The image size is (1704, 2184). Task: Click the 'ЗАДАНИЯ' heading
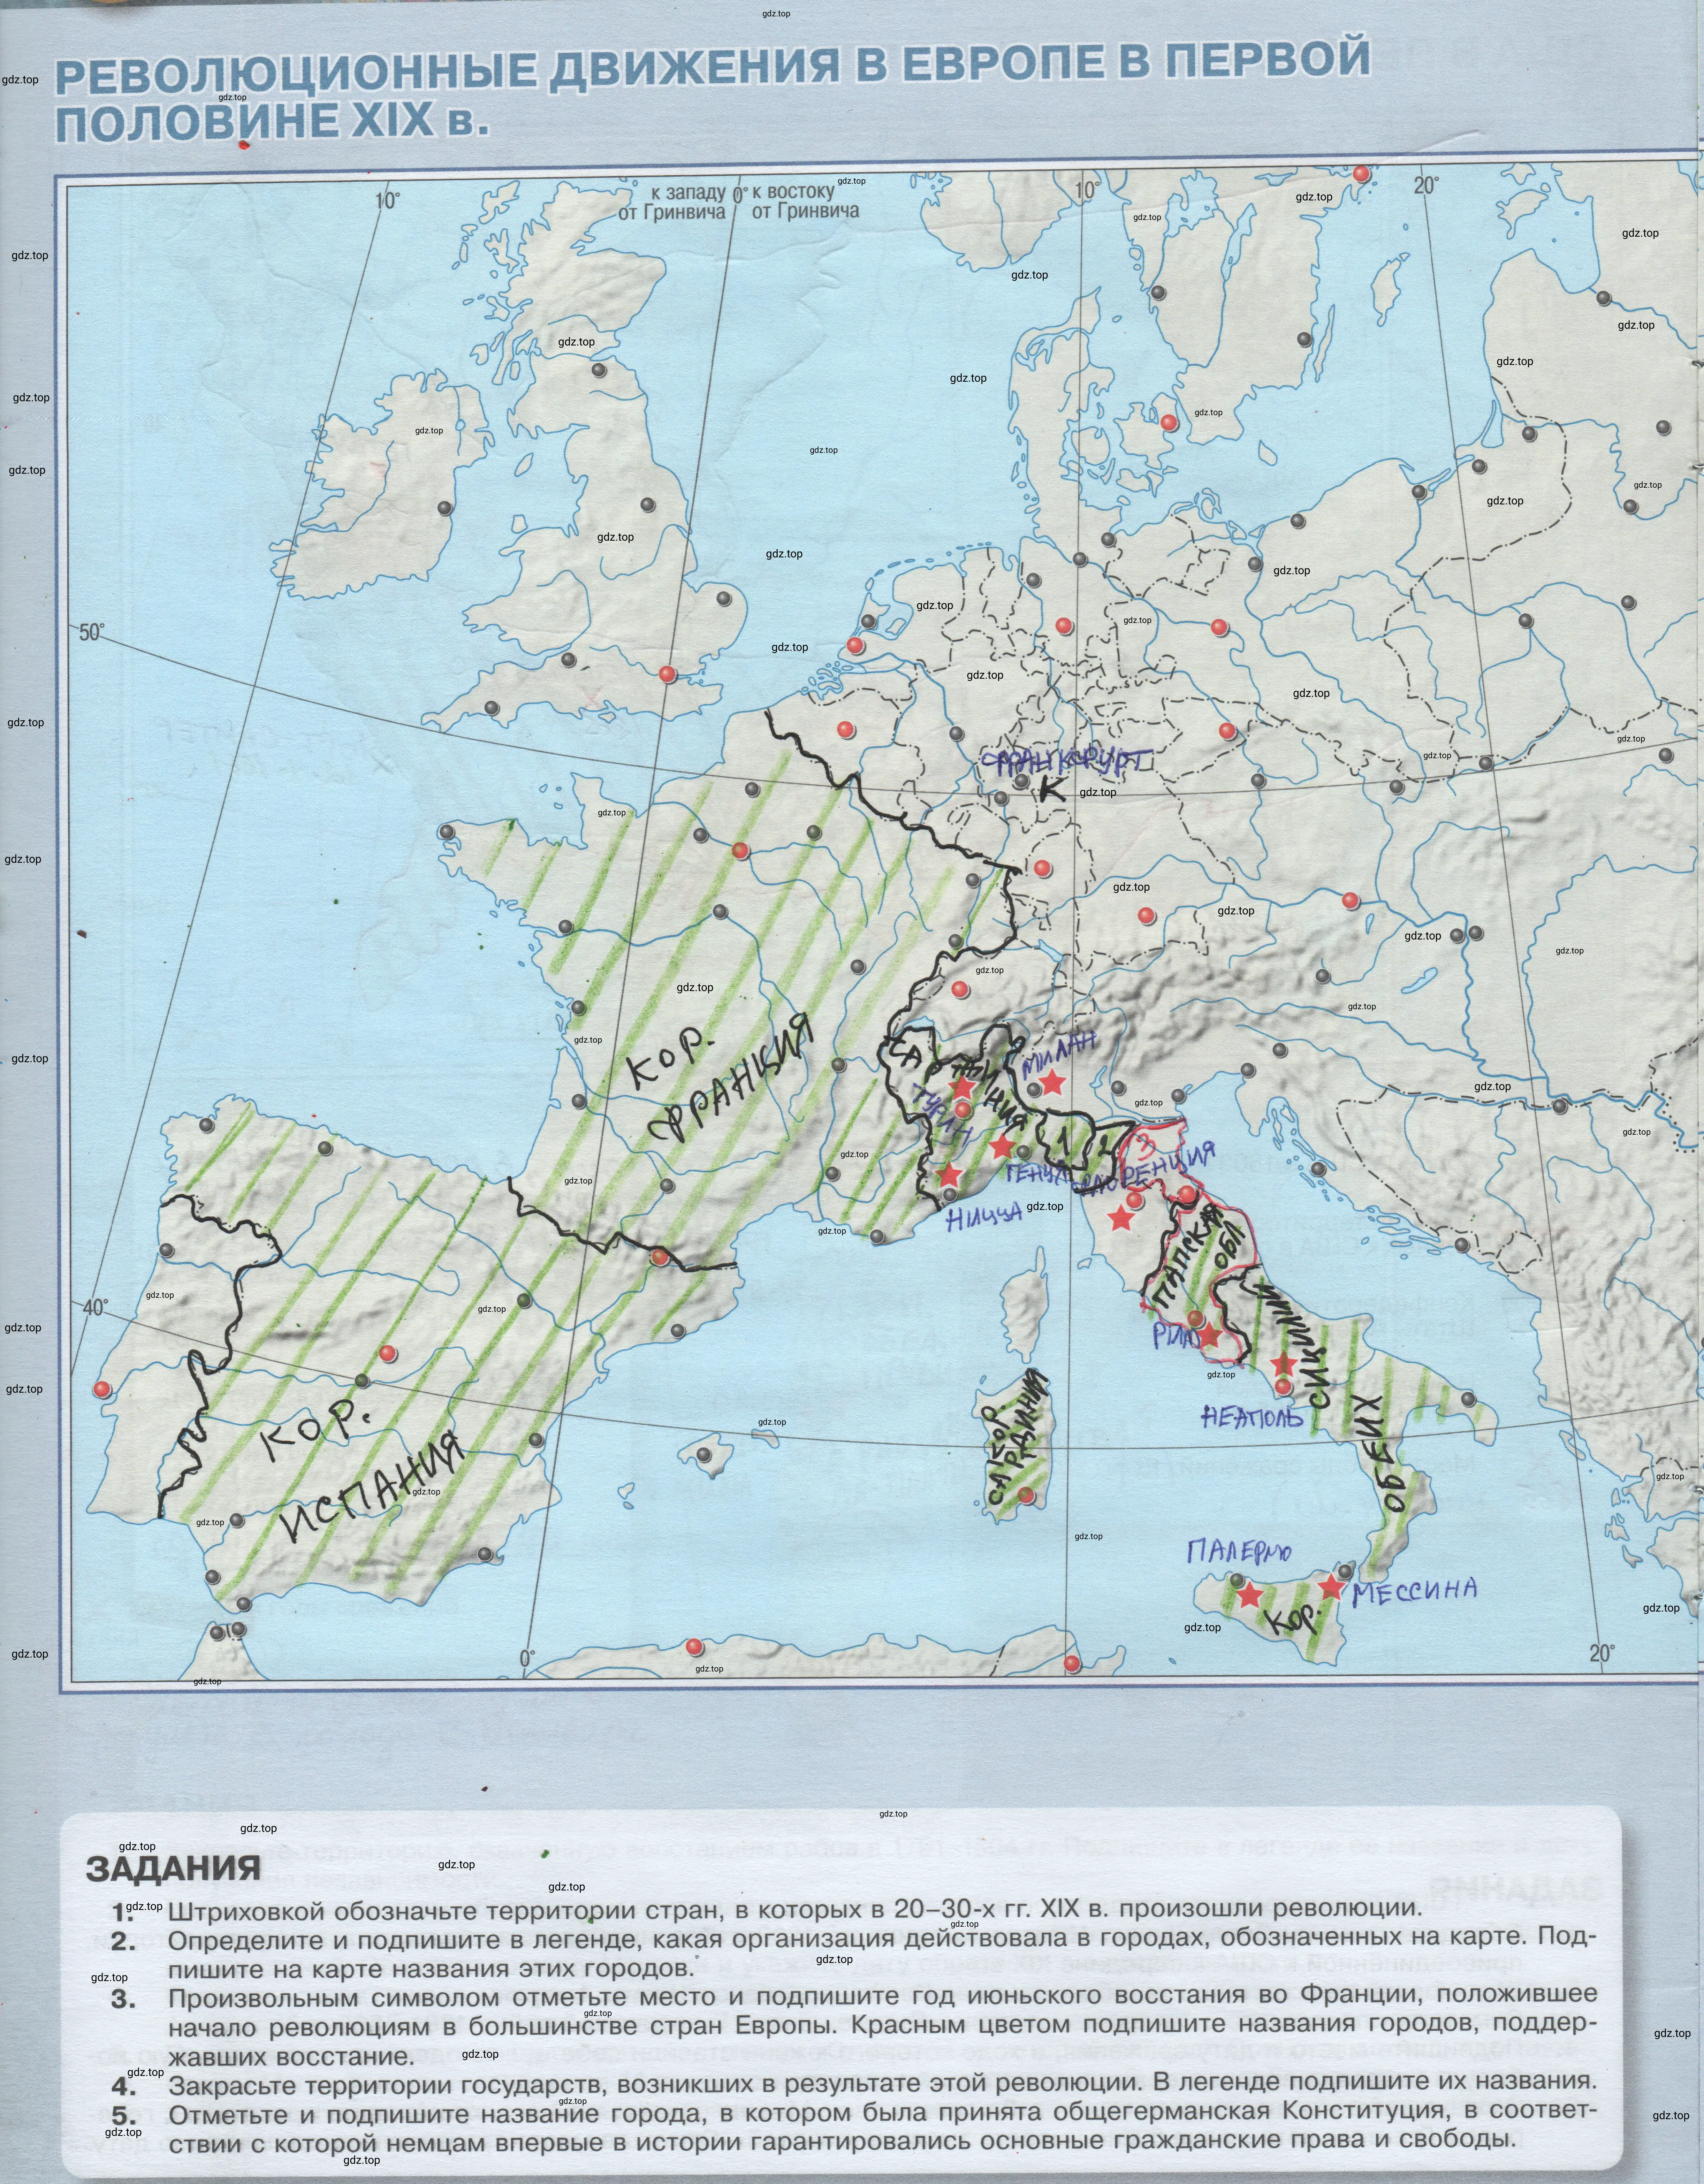coord(173,1868)
